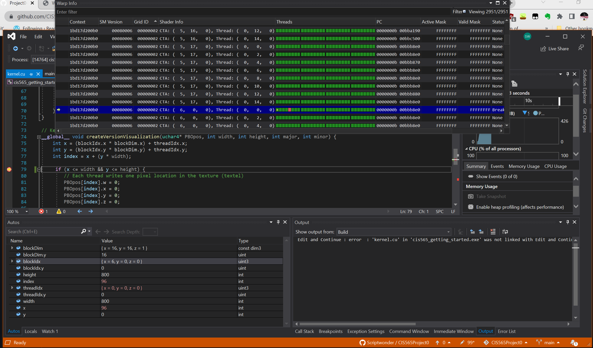The width and height of the screenshot is (593, 348).
Task: Open Show output from Build dropdown
Action: [x=448, y=232]
